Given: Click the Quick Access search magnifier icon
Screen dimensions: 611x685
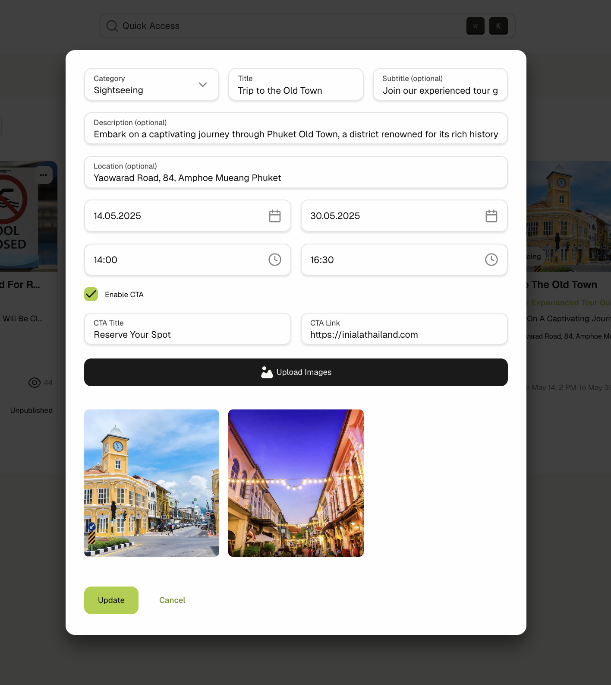Looking at the screenshot, I should tap(112, 26).
